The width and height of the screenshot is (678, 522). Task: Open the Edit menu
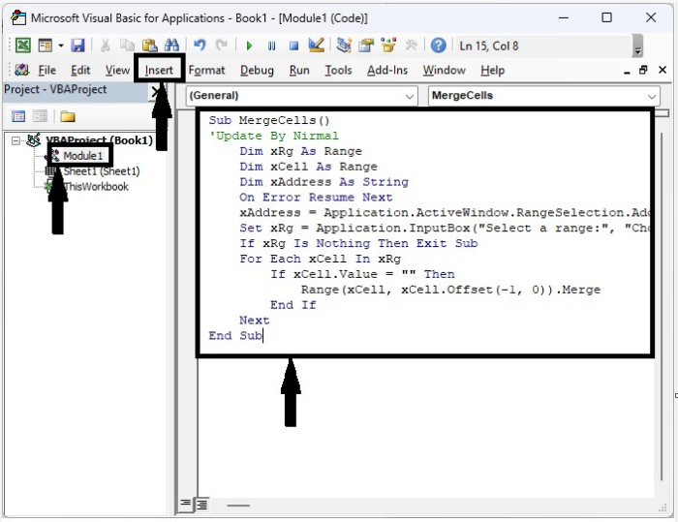(x=80, y=70)
